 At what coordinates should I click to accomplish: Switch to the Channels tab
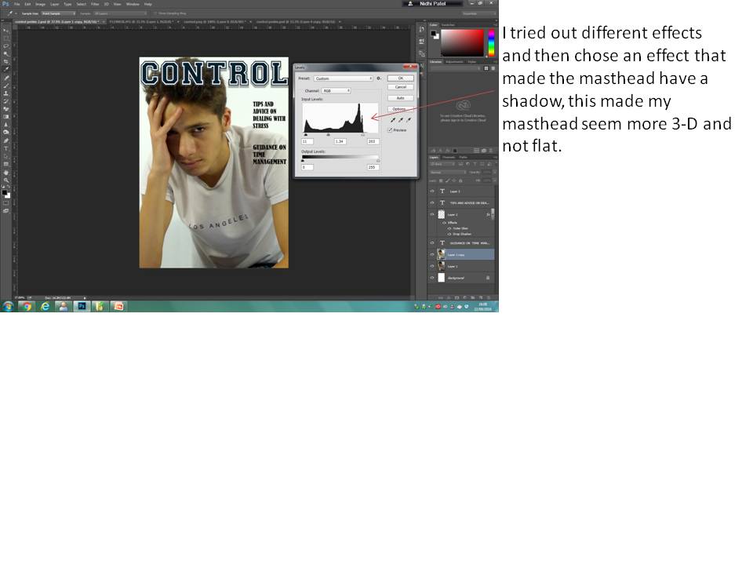449,157
